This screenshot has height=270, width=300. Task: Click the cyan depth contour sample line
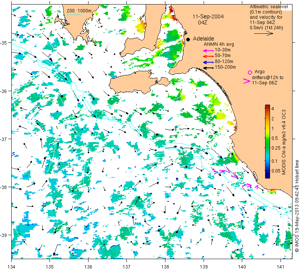74,15
